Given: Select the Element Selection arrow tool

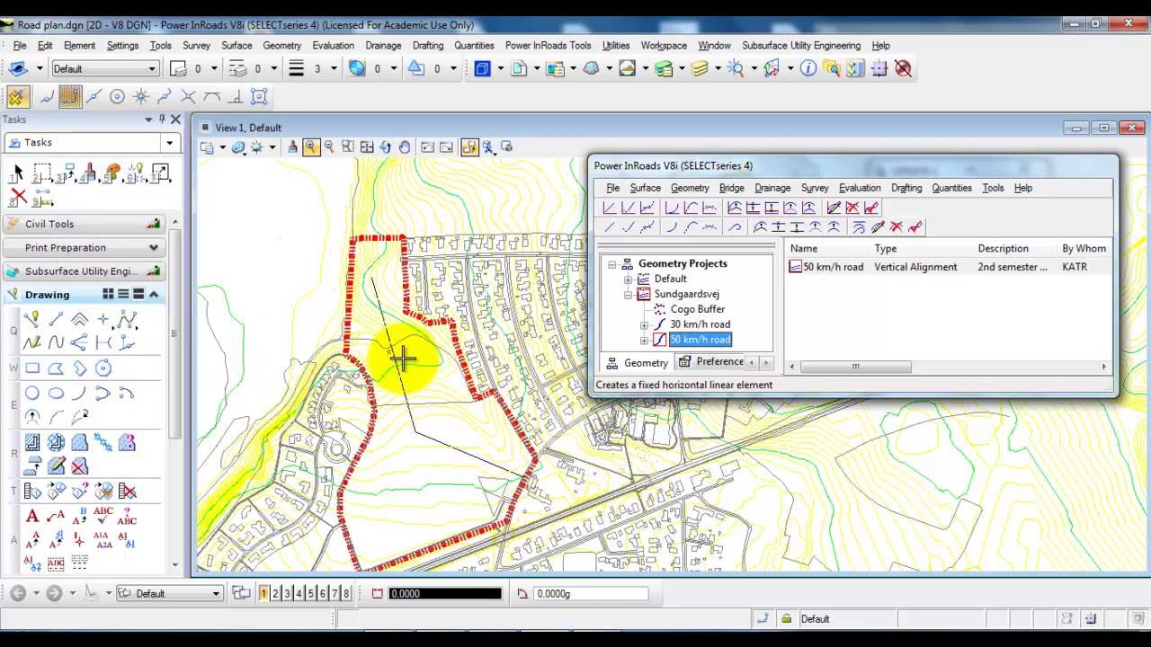Looking at the screenshot, I should click(18, 172).
